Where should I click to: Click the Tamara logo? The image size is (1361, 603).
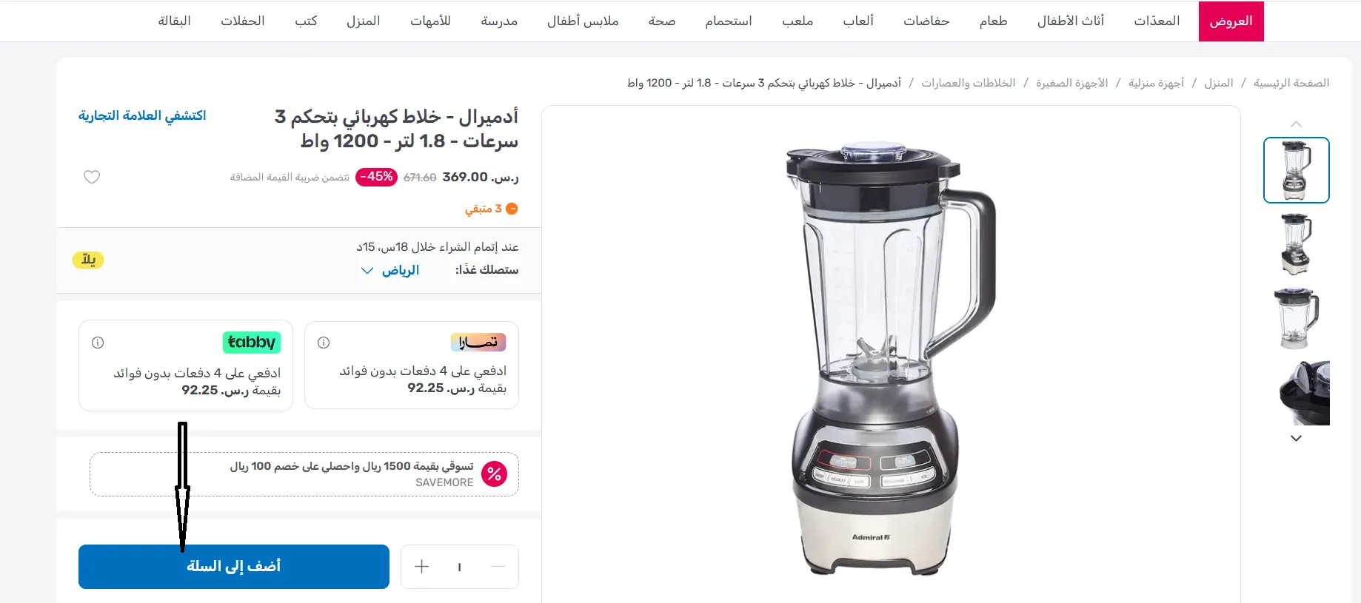(x=478, y=342)
